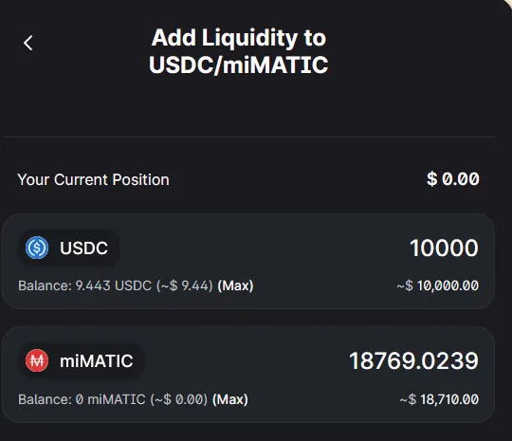
Task: Click the miMATIC input card background
Action: (248, 375)
